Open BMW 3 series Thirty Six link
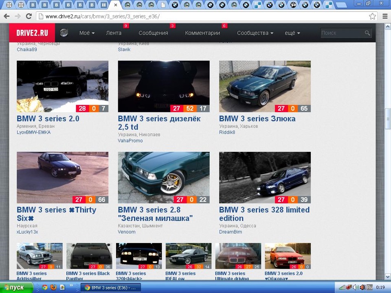The image size is (391, 293). click(56, 214)
